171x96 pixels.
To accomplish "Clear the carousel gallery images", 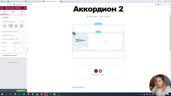I will (x=24, y=22).
